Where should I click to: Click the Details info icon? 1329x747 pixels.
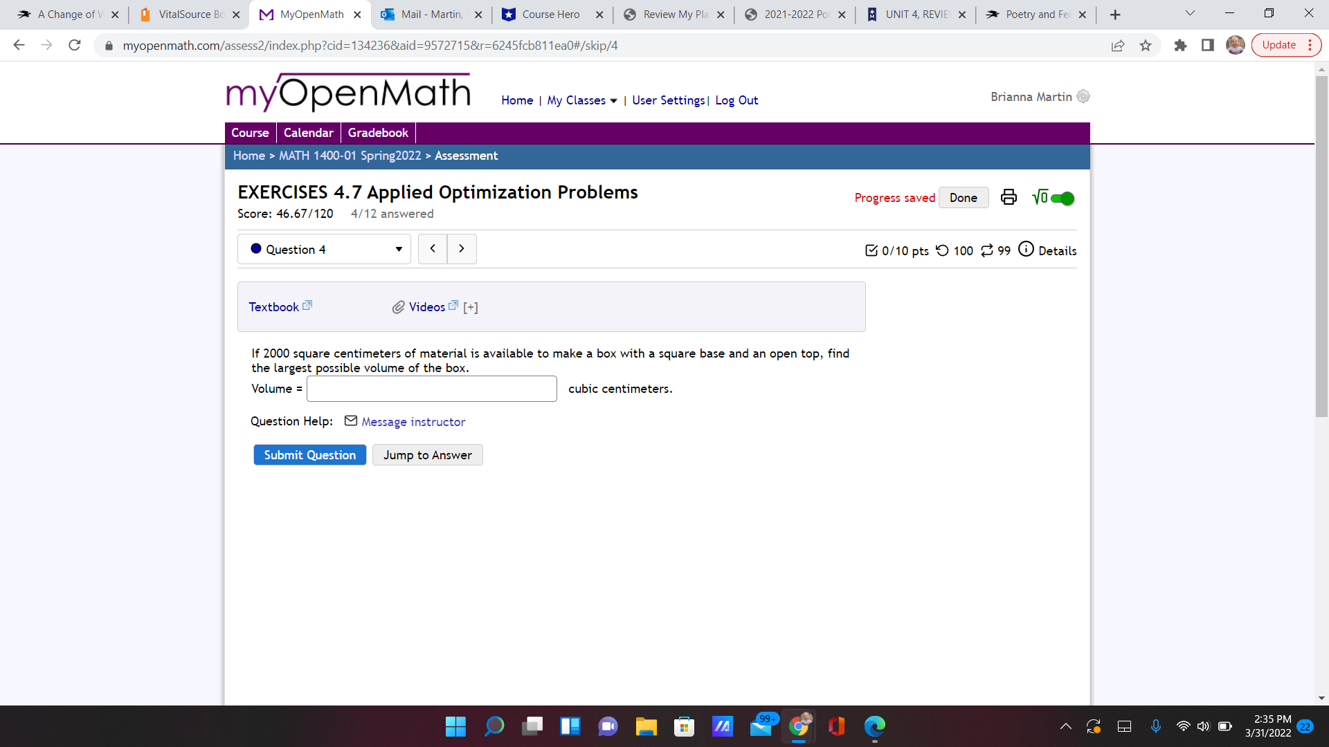[1026, 249]
